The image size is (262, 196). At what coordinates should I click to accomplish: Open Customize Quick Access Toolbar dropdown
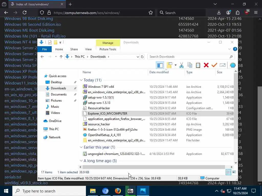click(60, 43)
